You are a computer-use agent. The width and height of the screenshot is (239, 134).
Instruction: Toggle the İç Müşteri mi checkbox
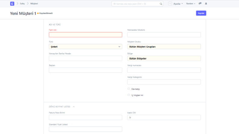(x=129, y=95)
